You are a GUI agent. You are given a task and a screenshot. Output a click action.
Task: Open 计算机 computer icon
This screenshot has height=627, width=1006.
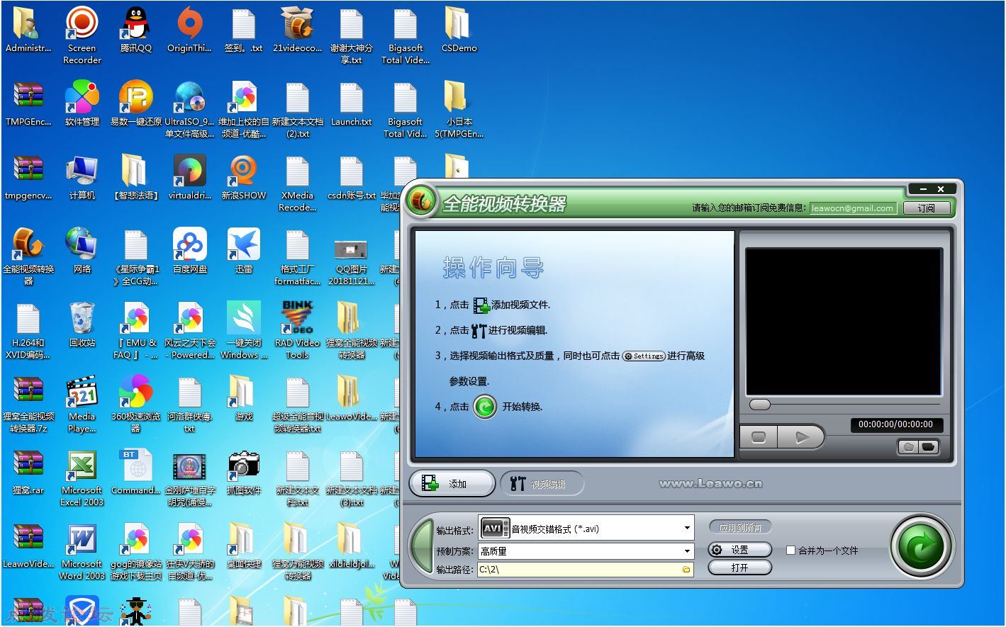[82, 177]
